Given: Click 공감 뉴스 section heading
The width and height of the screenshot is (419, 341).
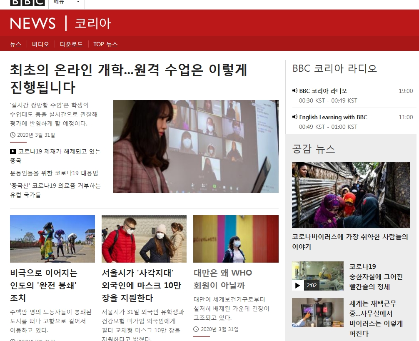Looking at the screenshot, I should (314, 149).
